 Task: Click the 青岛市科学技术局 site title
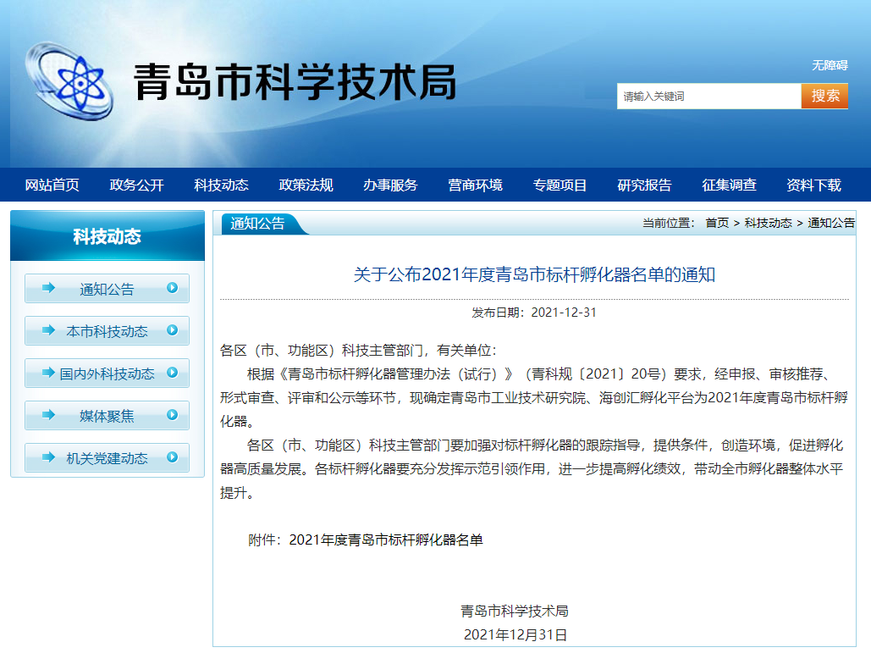[295, 82]
